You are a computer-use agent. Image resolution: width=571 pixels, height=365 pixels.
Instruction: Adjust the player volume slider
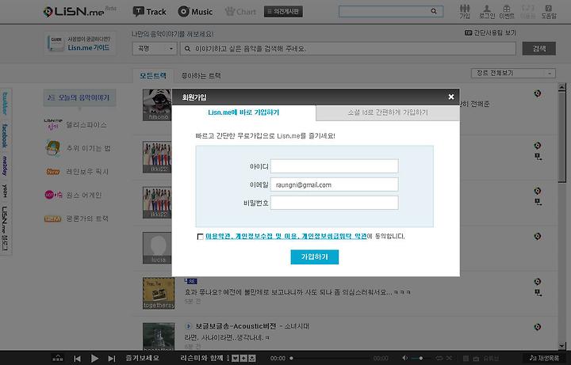click(420, 359)
